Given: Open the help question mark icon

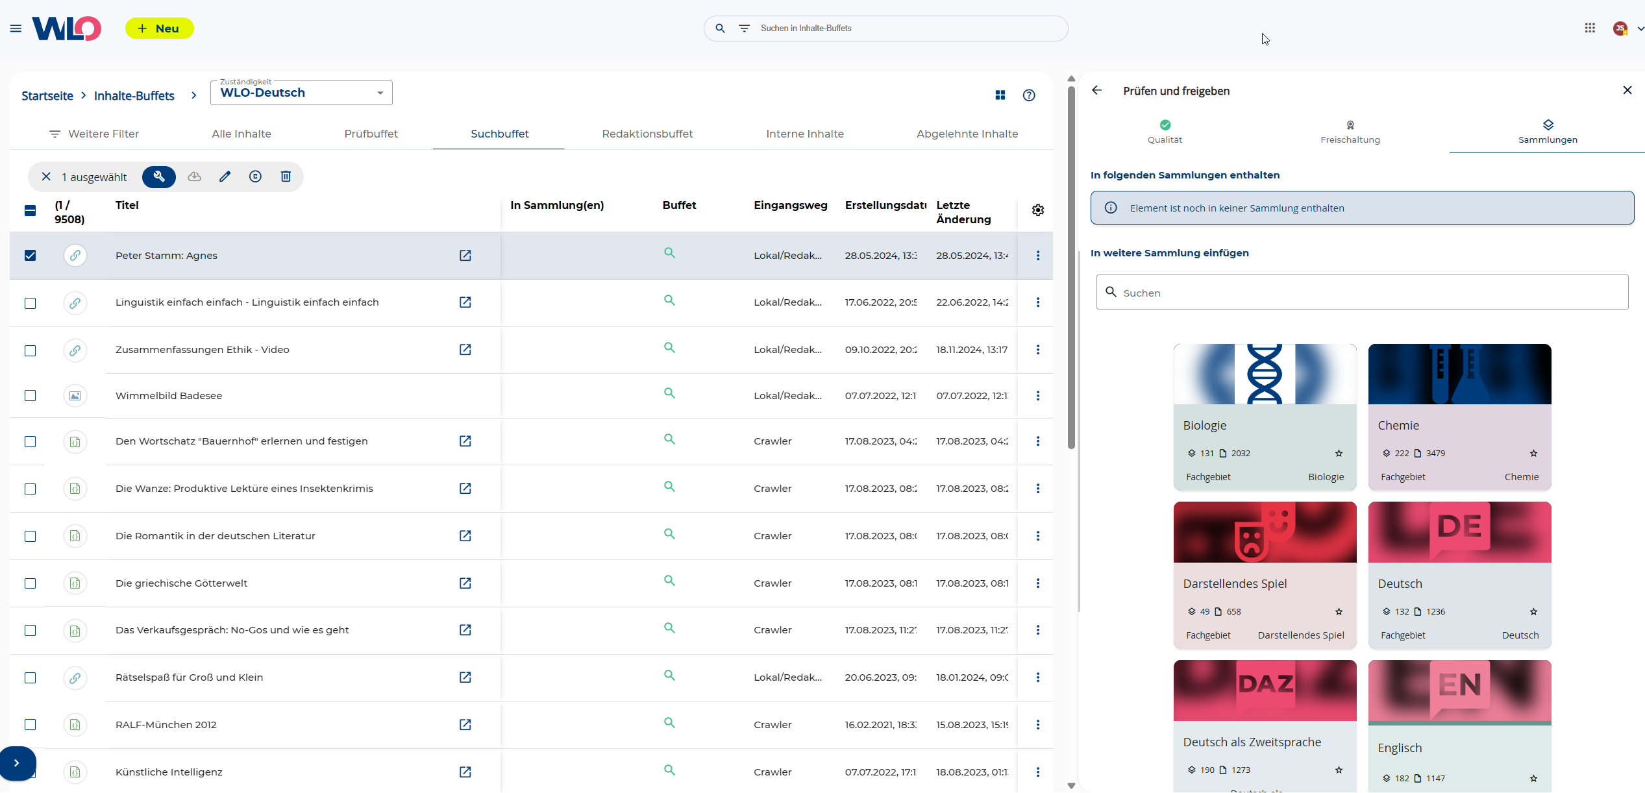Looking at the screenshot, I should pyautogui.click(x=1029, y=95).
